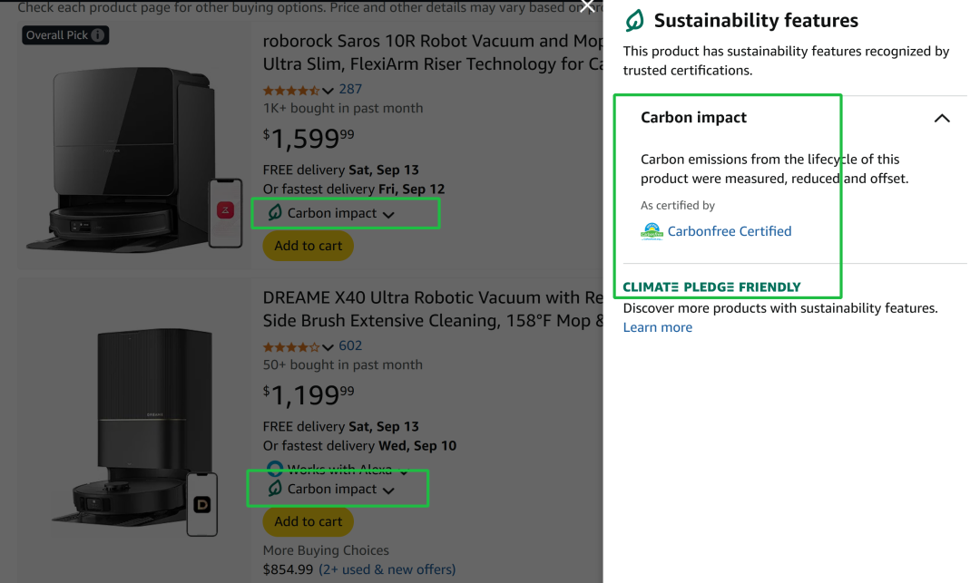Image resolution: width=980 pixels, height=583 pixels.
Task: Click the Sustainability features leaf icon
Action: pos(635,21)
